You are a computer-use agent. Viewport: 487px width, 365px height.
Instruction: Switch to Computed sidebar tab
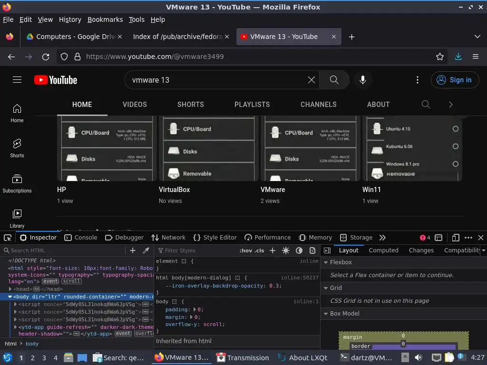[x=384, y=250]
